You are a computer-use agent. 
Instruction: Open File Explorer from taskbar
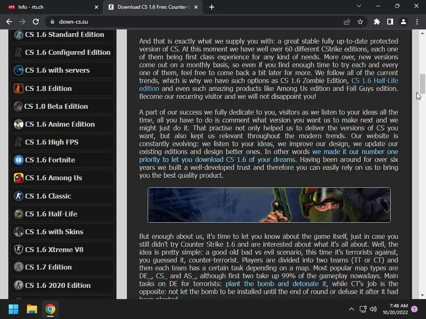32,309
